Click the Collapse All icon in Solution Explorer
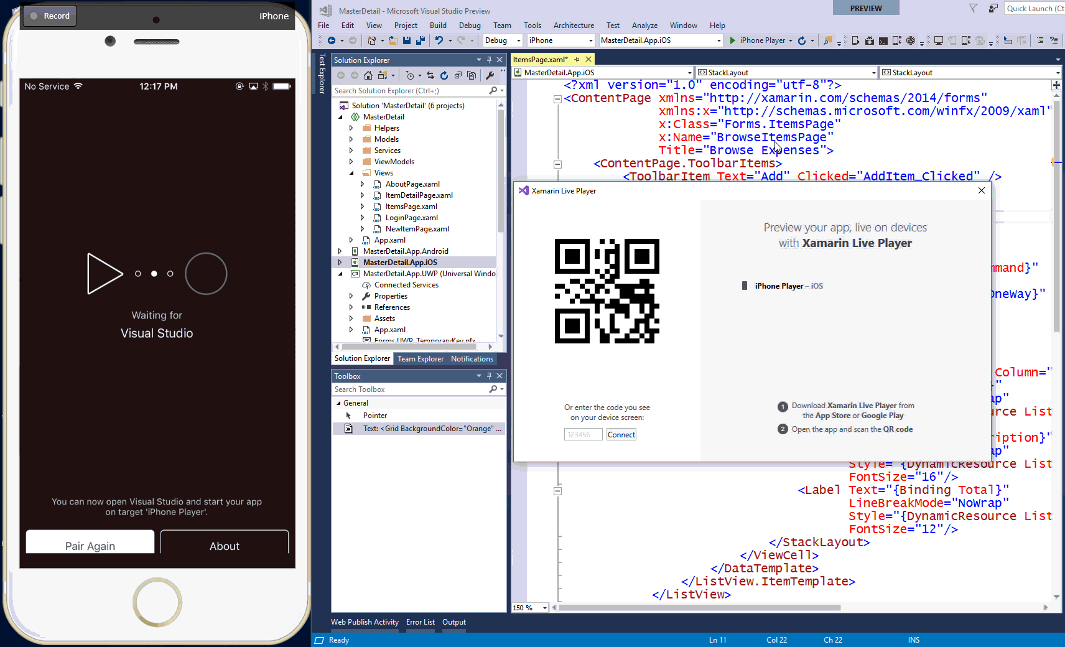The height and width of the screenshot is (647, 1065). click(x=459, y=75)
